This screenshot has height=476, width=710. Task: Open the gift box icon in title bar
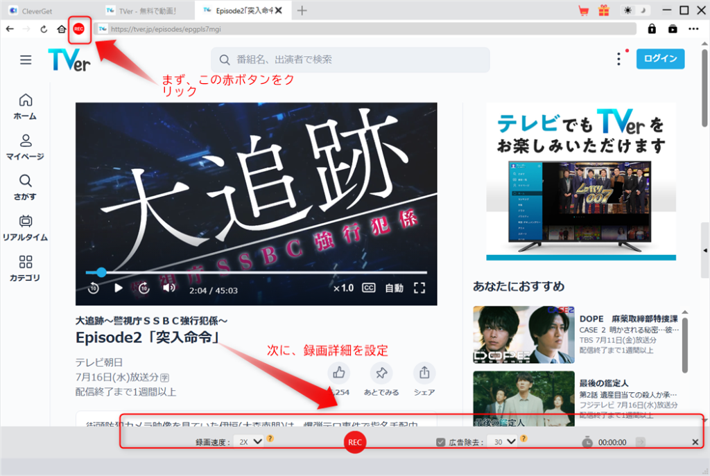pos(604,10)
